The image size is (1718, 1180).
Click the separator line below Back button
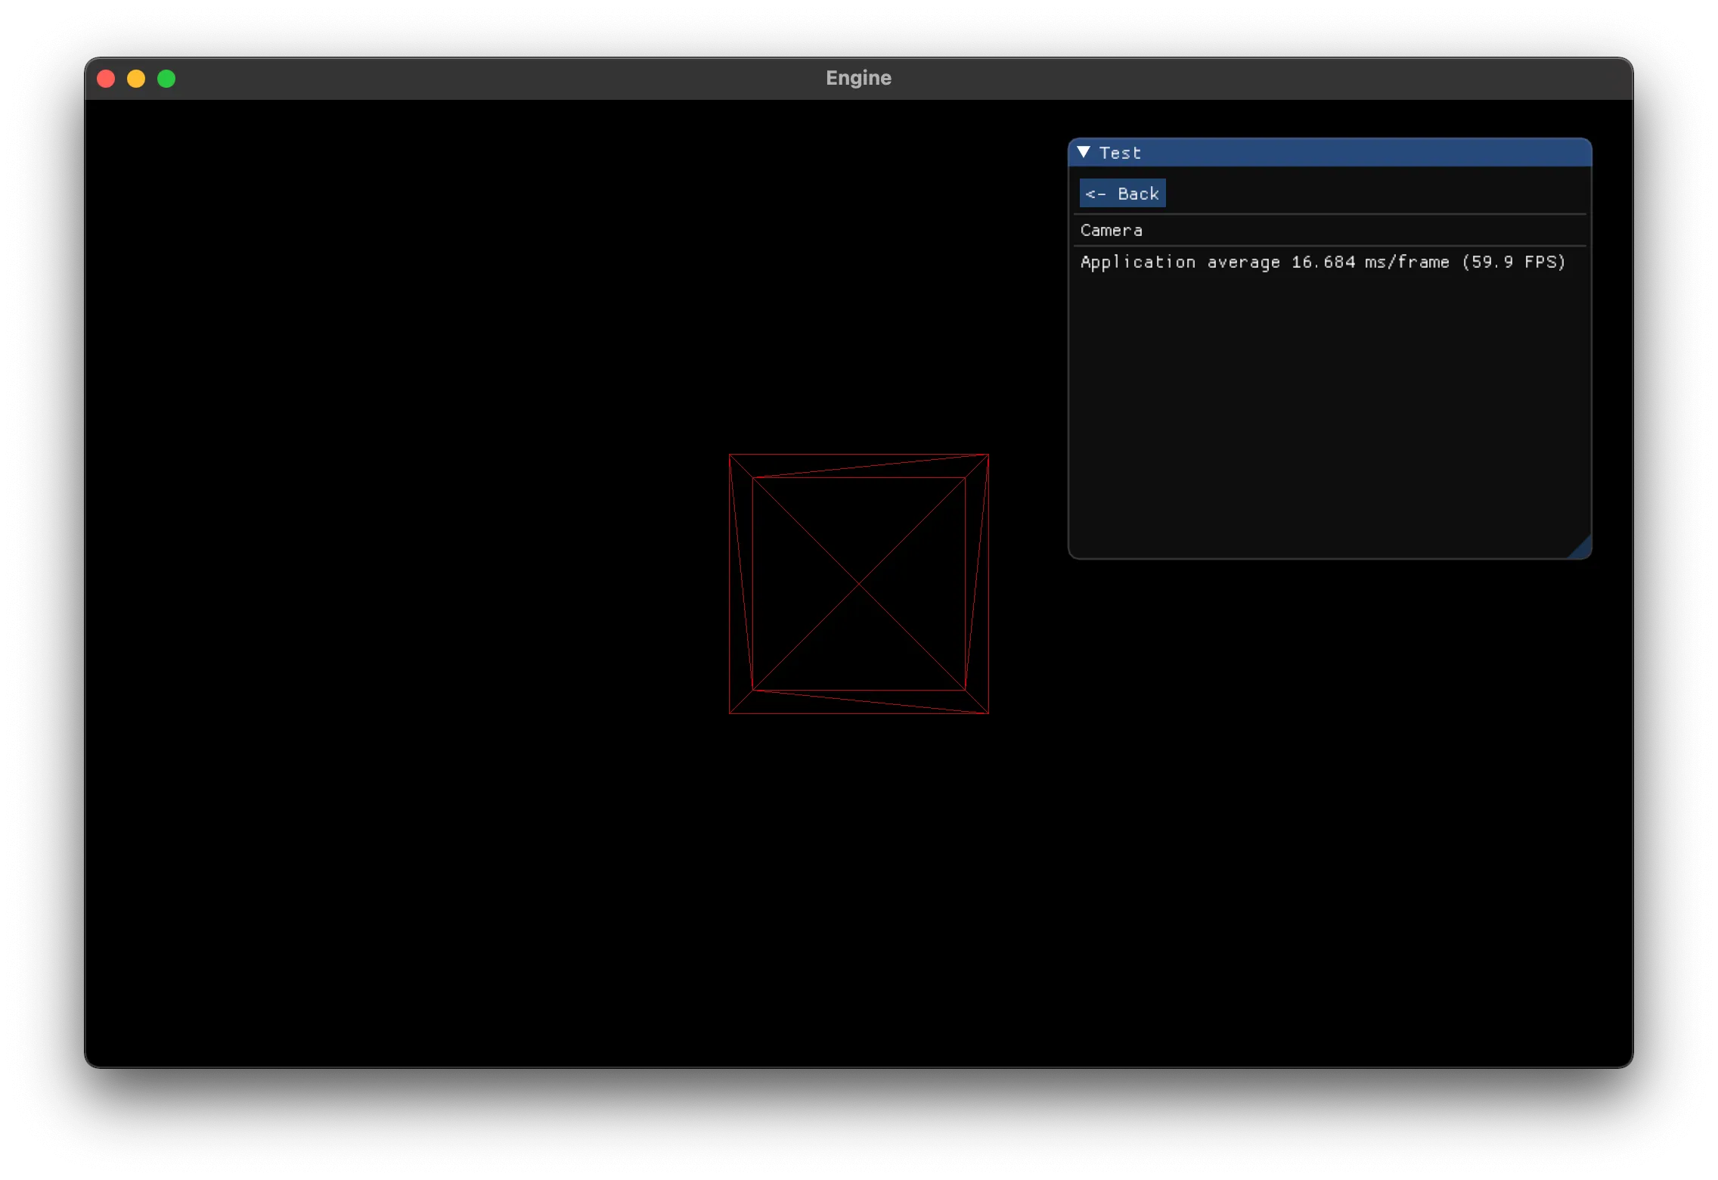1329,215
